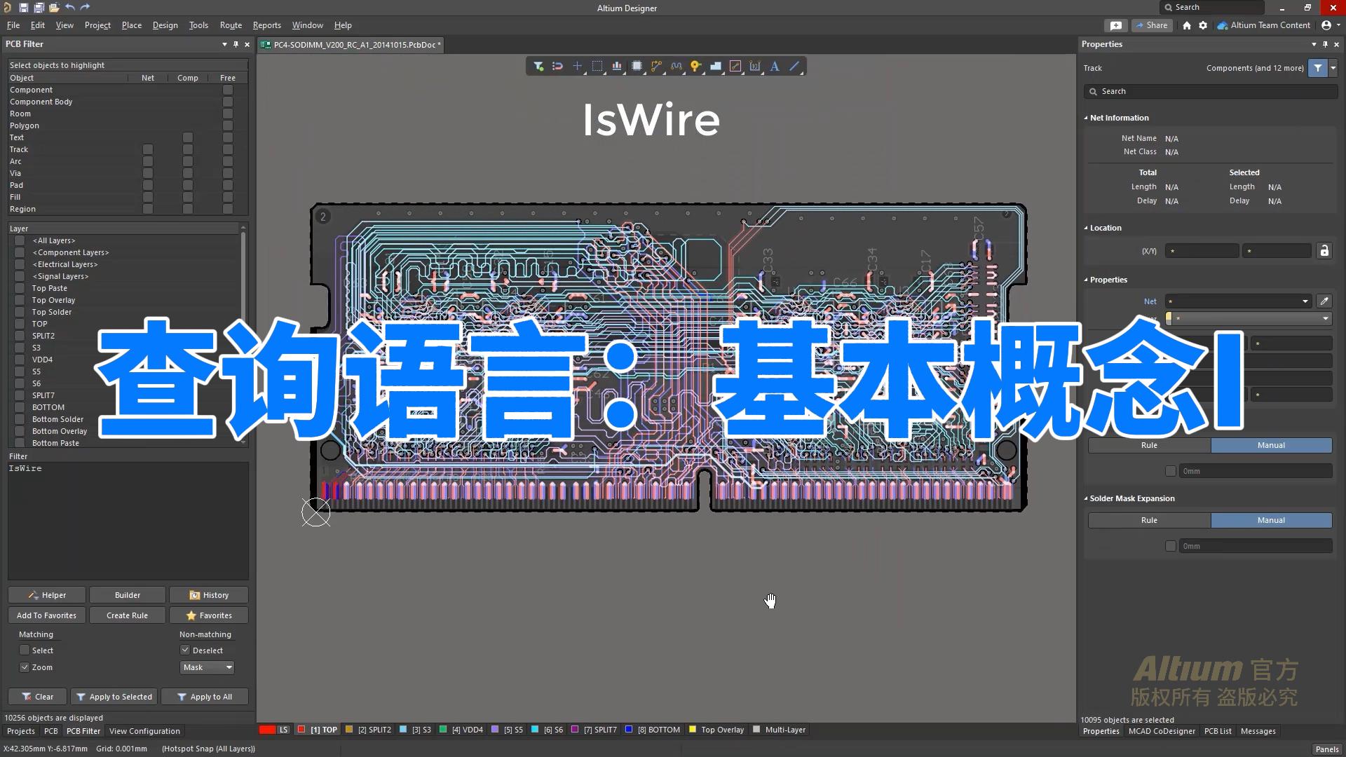Open the measure distance icon
The image size is (1346, 757).
point(755,66)
